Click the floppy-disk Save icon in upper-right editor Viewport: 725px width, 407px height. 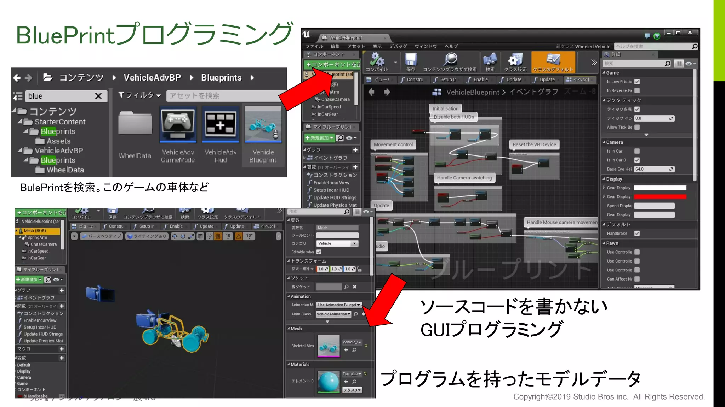click(x=411, y=59)
